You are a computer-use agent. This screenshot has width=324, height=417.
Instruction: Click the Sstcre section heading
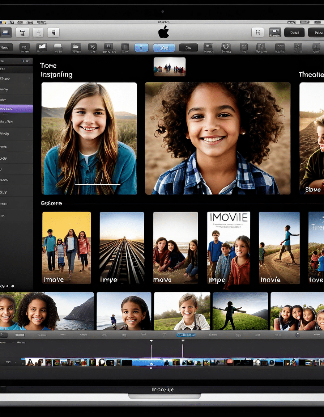(x=51, y=203)
